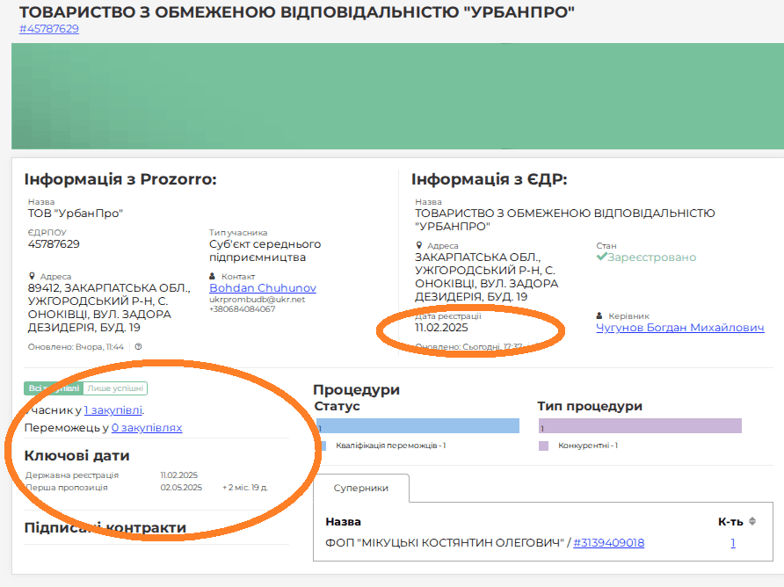784x587 pixels.
Task: Open the Суперники tab
Action: tap(362, 488)
